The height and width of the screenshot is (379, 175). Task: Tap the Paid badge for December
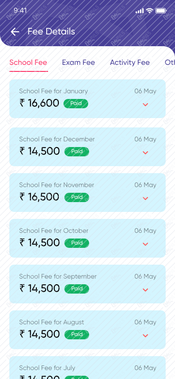pos(77,152)
